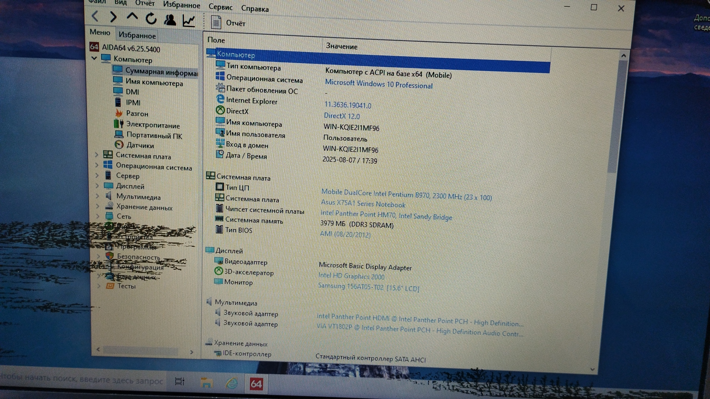Screen dimensions: 710x399
Task: Select Разгон overclock tree item
Action: 137,113
